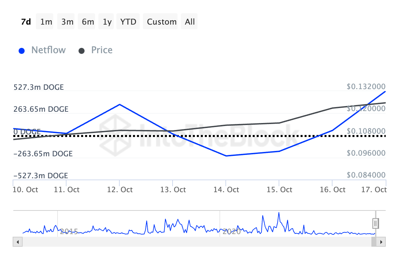Click the Netflow low at 14. Oct
The image size is (399, 266).
pyautogui.click(x=226, y=156)
